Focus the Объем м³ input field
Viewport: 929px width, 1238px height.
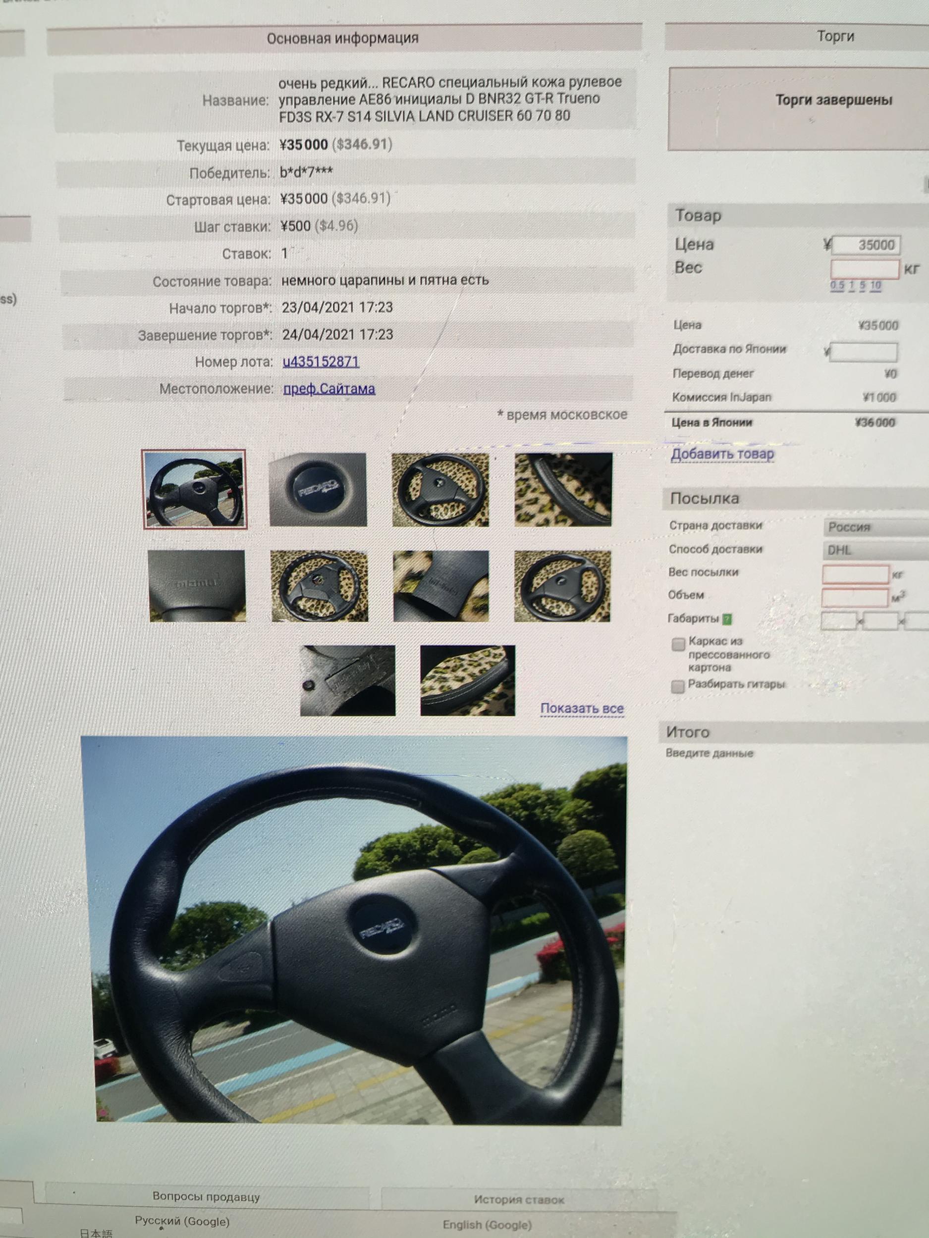click(855, 597)
